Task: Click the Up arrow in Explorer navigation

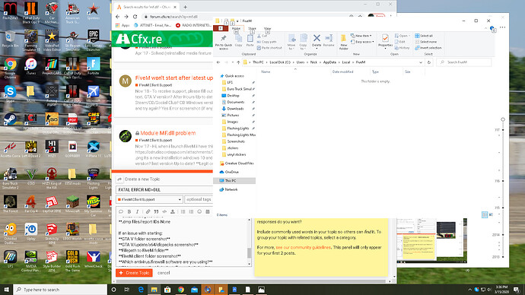Action: tap(238, 62)
